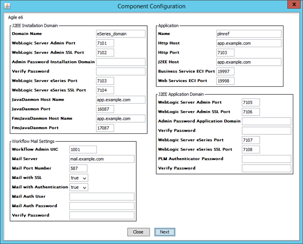
Task: Edit Application Domain eSeries Port 7107
Action: (x=251, y=140)
